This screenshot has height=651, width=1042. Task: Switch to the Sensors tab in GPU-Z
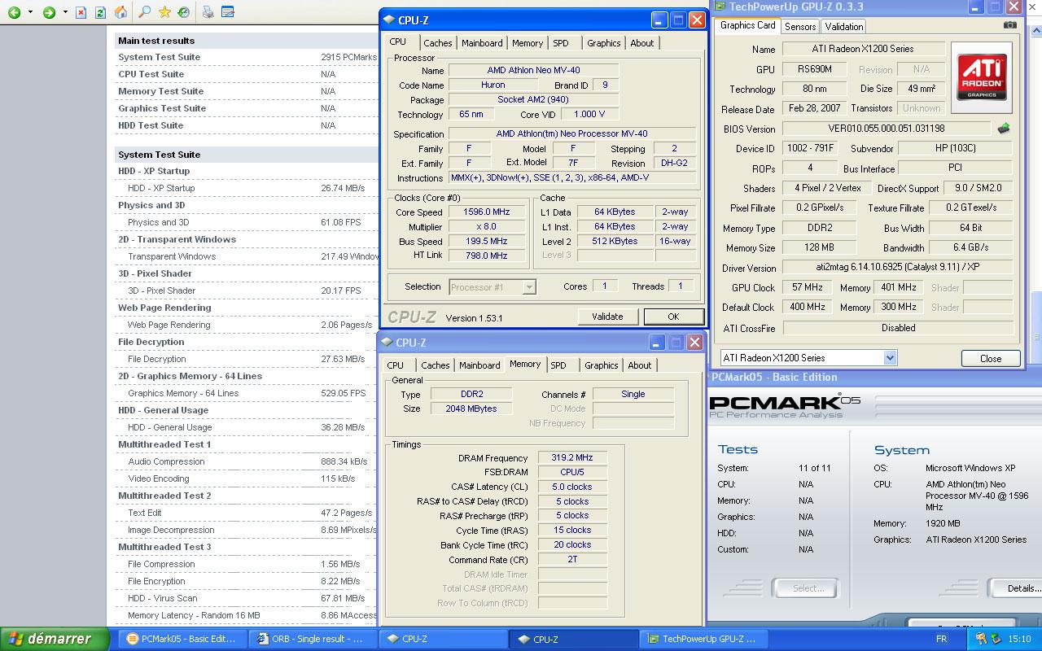pyautogui.click(x=800, y=26)
